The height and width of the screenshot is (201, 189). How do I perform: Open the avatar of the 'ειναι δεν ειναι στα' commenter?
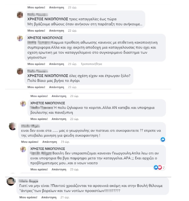pos(13,126)
